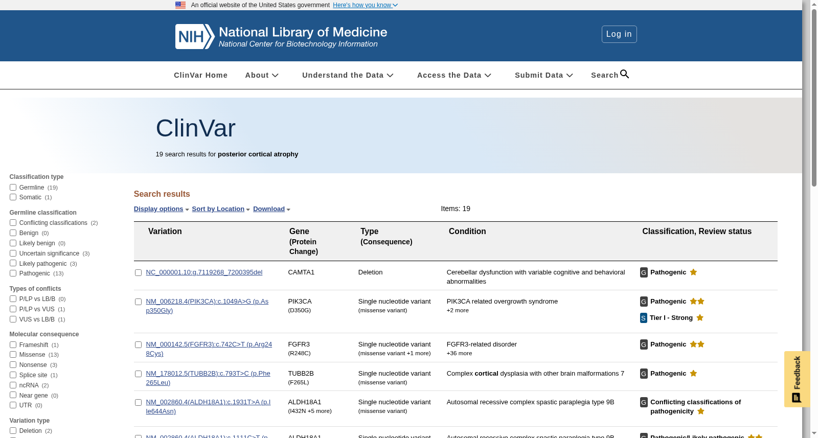Viewport: 818px width, 438px height.
Task: Expand the Access the Data menu
Action: pyautogui.click(x=454, y=75)
